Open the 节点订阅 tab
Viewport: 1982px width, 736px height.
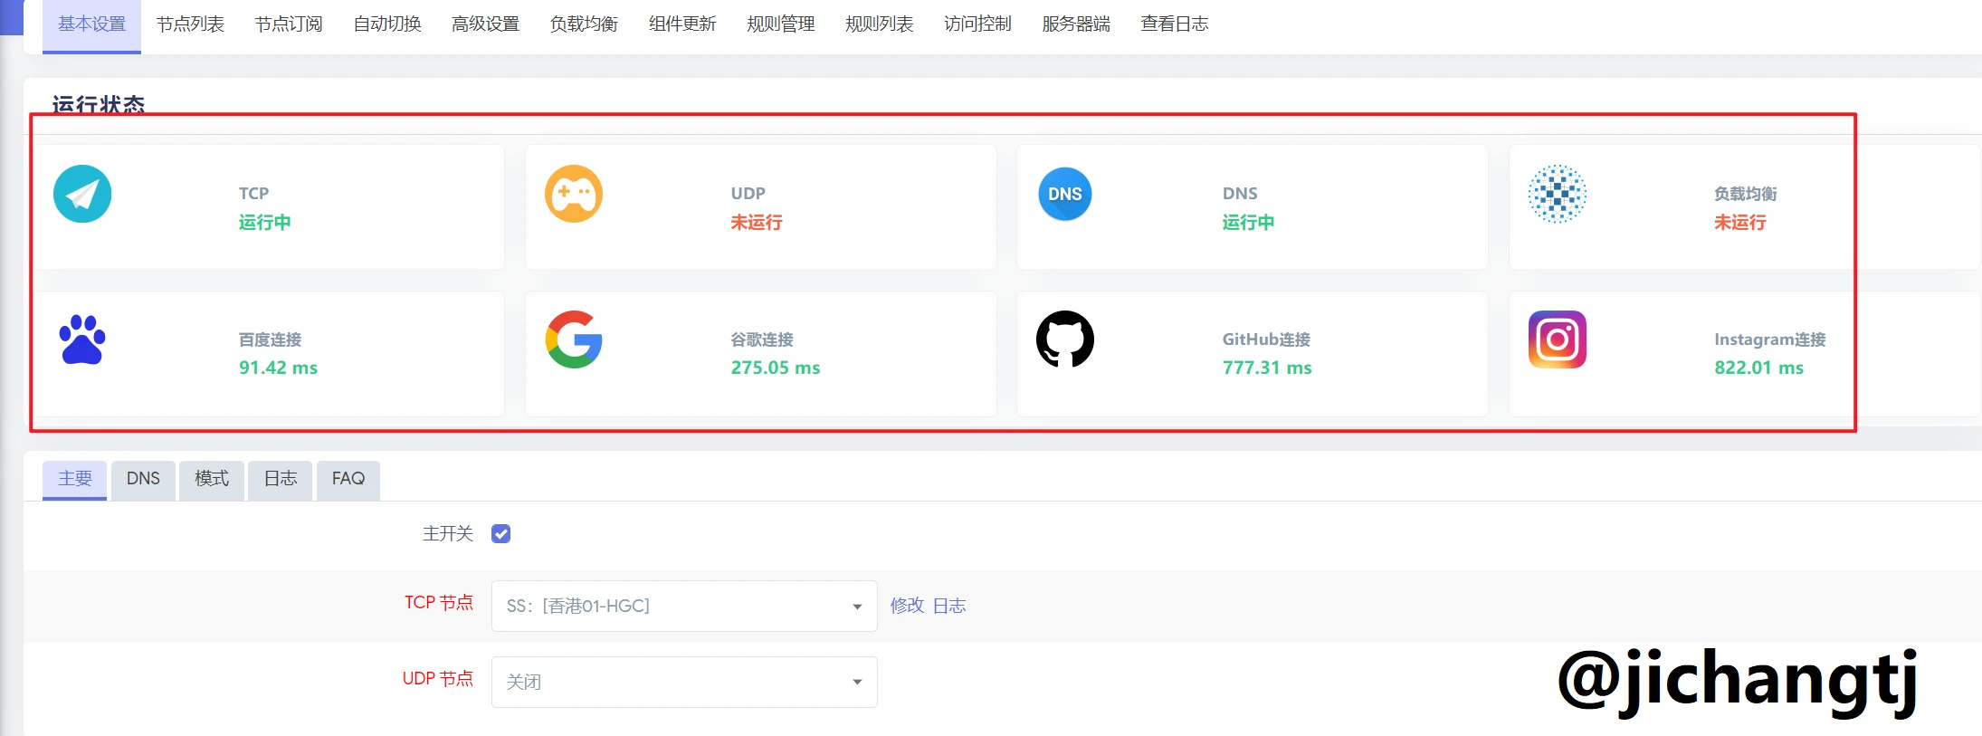click(x=289, y=24)
